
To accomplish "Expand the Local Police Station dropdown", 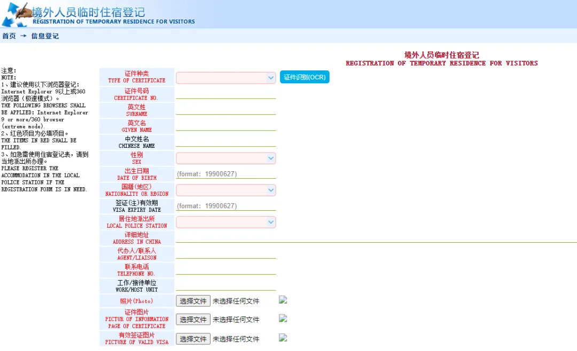I will 226,222.
